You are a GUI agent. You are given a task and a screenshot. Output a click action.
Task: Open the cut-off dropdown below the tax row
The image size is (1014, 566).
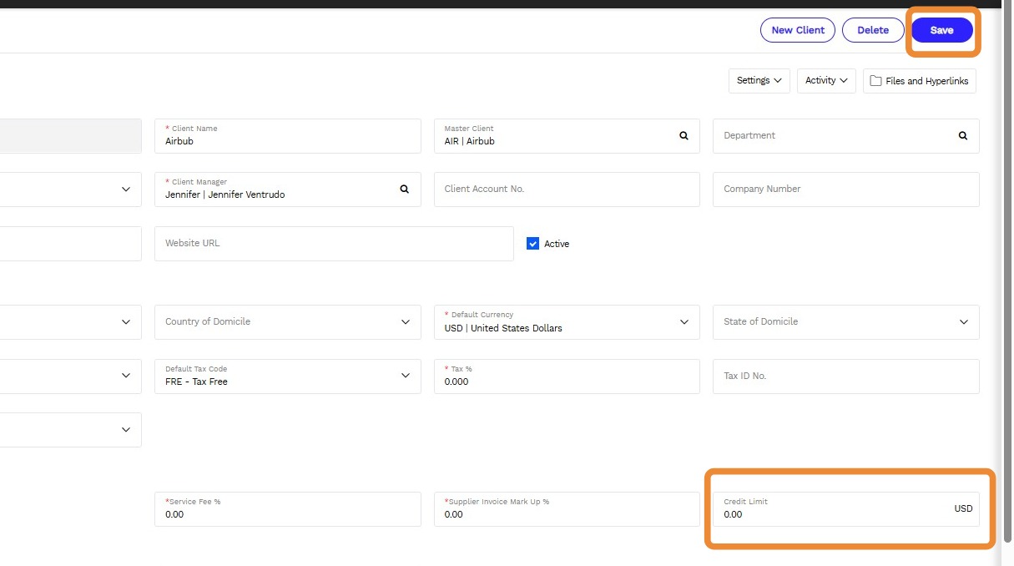point(126,430)
